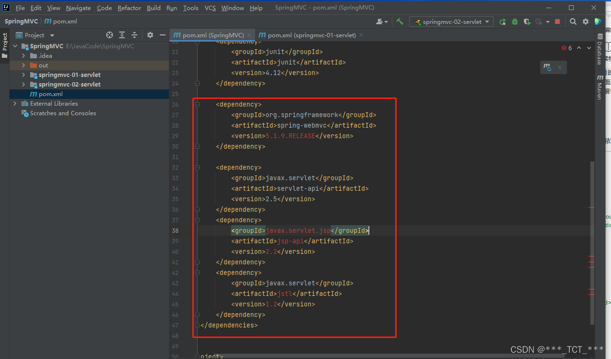
Task: Close the pom.xml (SpringMVC) tab
Action: tap(249, 35)
